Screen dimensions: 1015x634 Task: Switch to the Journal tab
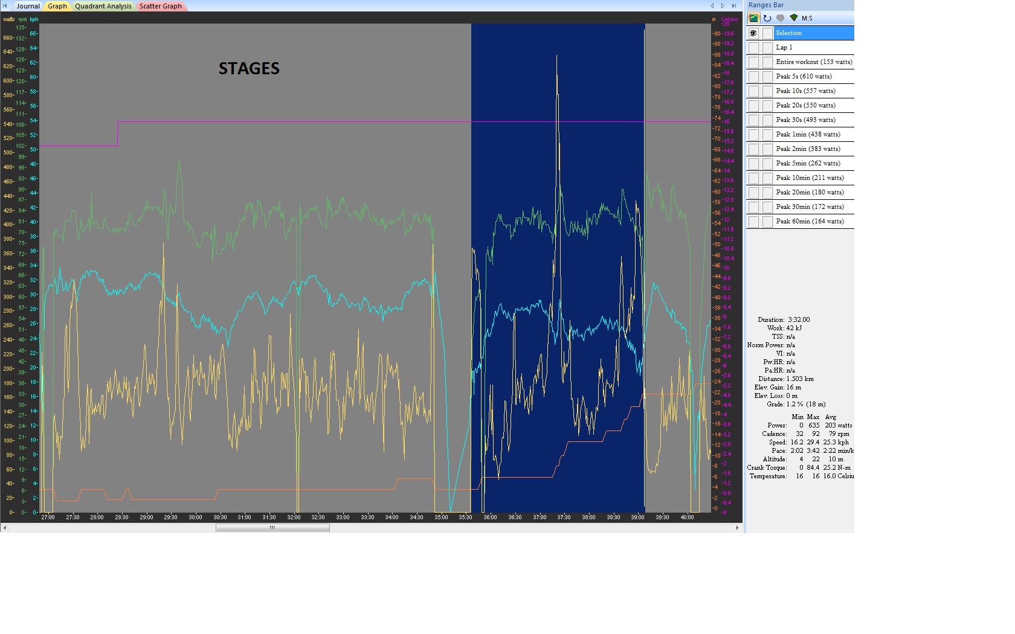pos(28,6)
